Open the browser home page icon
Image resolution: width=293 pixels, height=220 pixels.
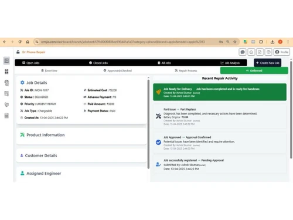[28, 42]
